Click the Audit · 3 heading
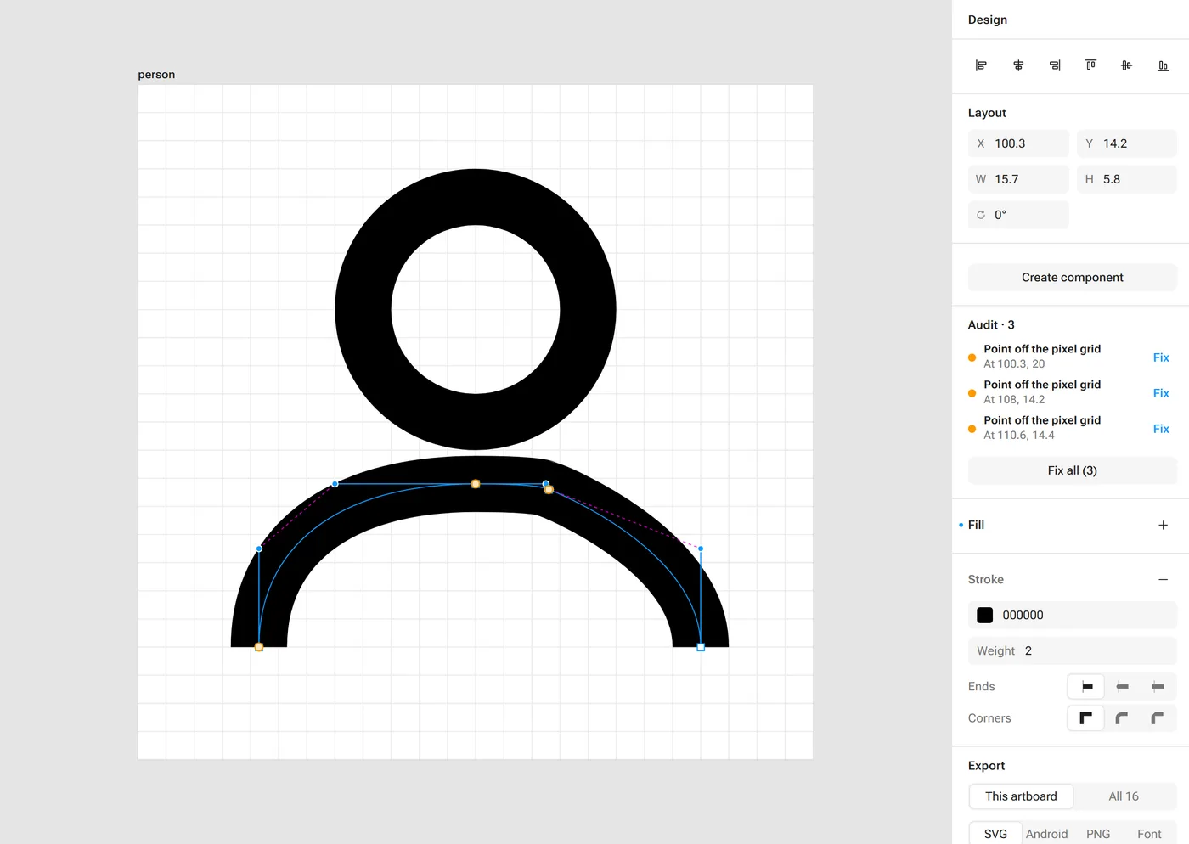 991,324
